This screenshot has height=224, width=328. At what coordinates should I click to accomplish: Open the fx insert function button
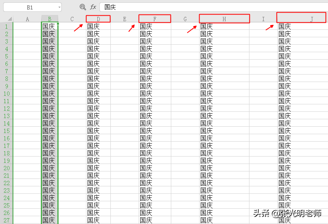[93, 7]
